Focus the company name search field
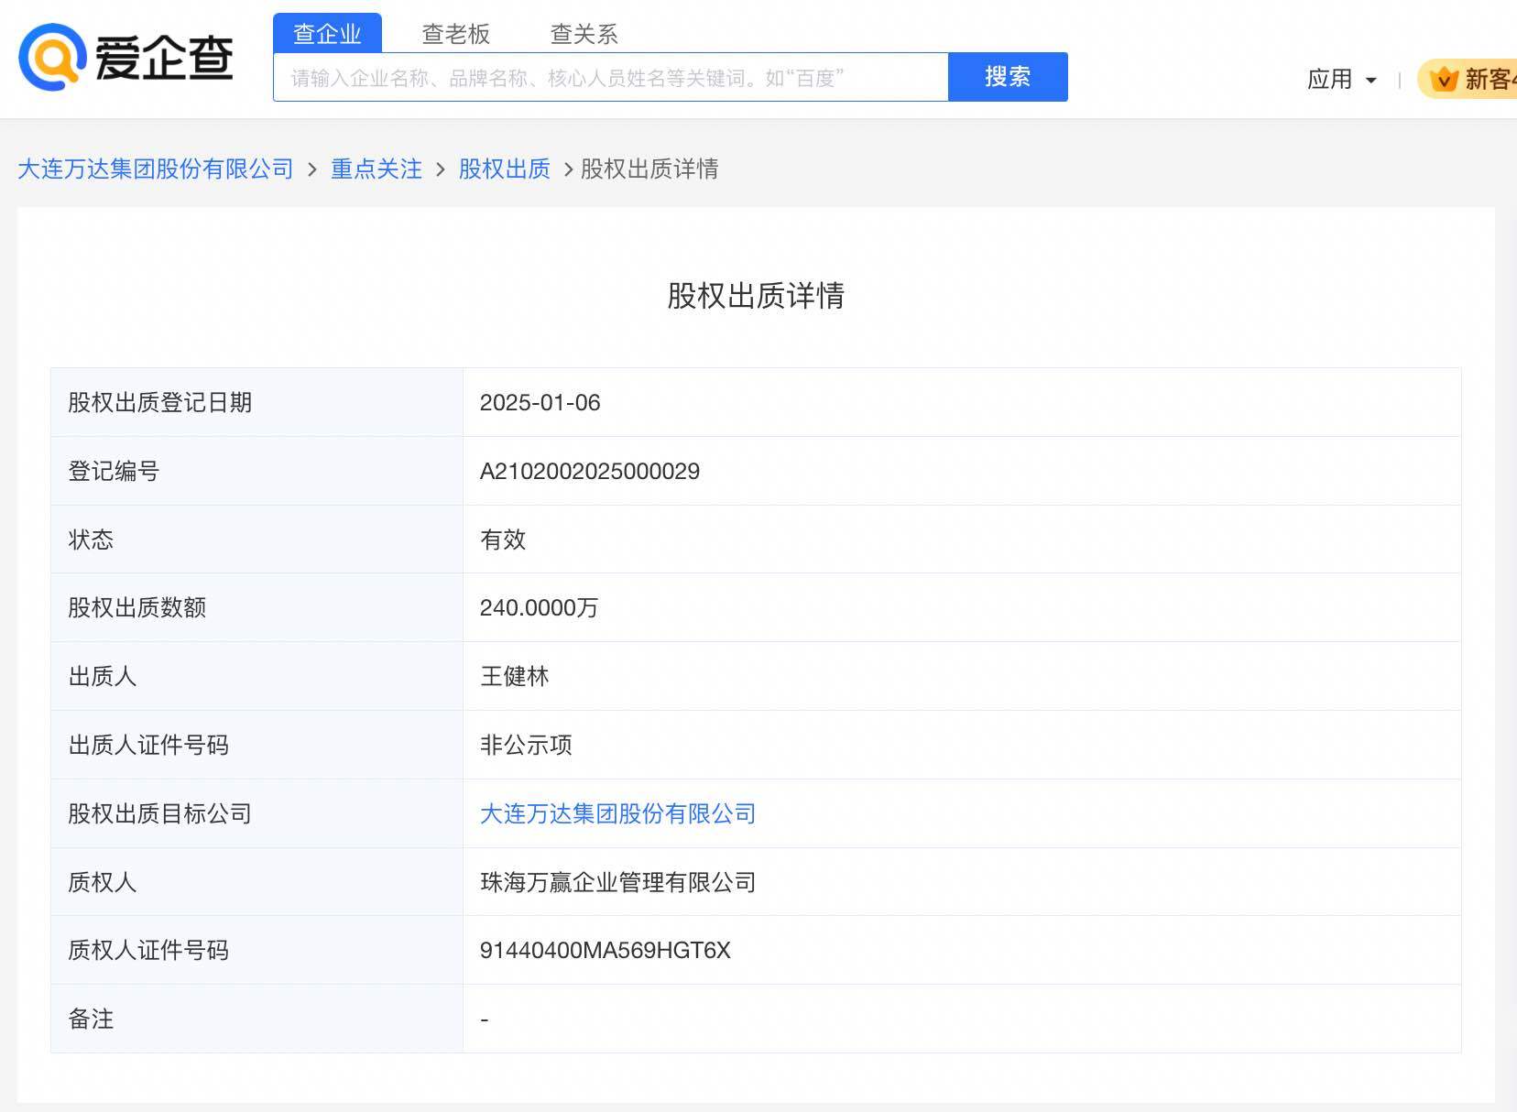1517x1112 pixels. [611, 77]
